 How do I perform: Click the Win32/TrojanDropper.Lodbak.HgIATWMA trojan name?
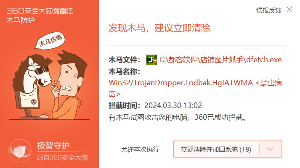coord(181,83)
